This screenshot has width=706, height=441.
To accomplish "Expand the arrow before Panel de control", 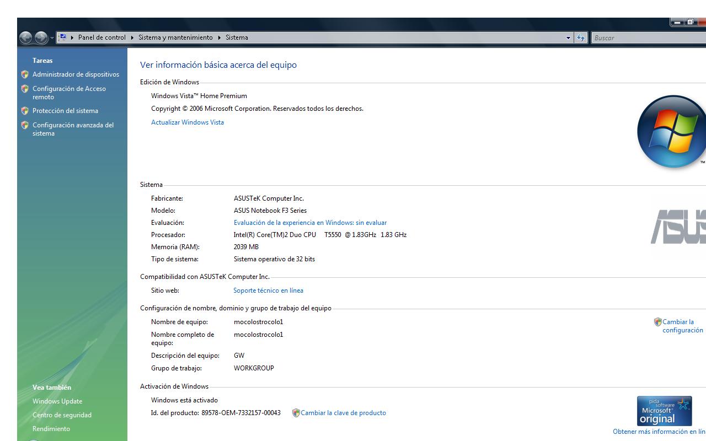I will tap(72, 37).
